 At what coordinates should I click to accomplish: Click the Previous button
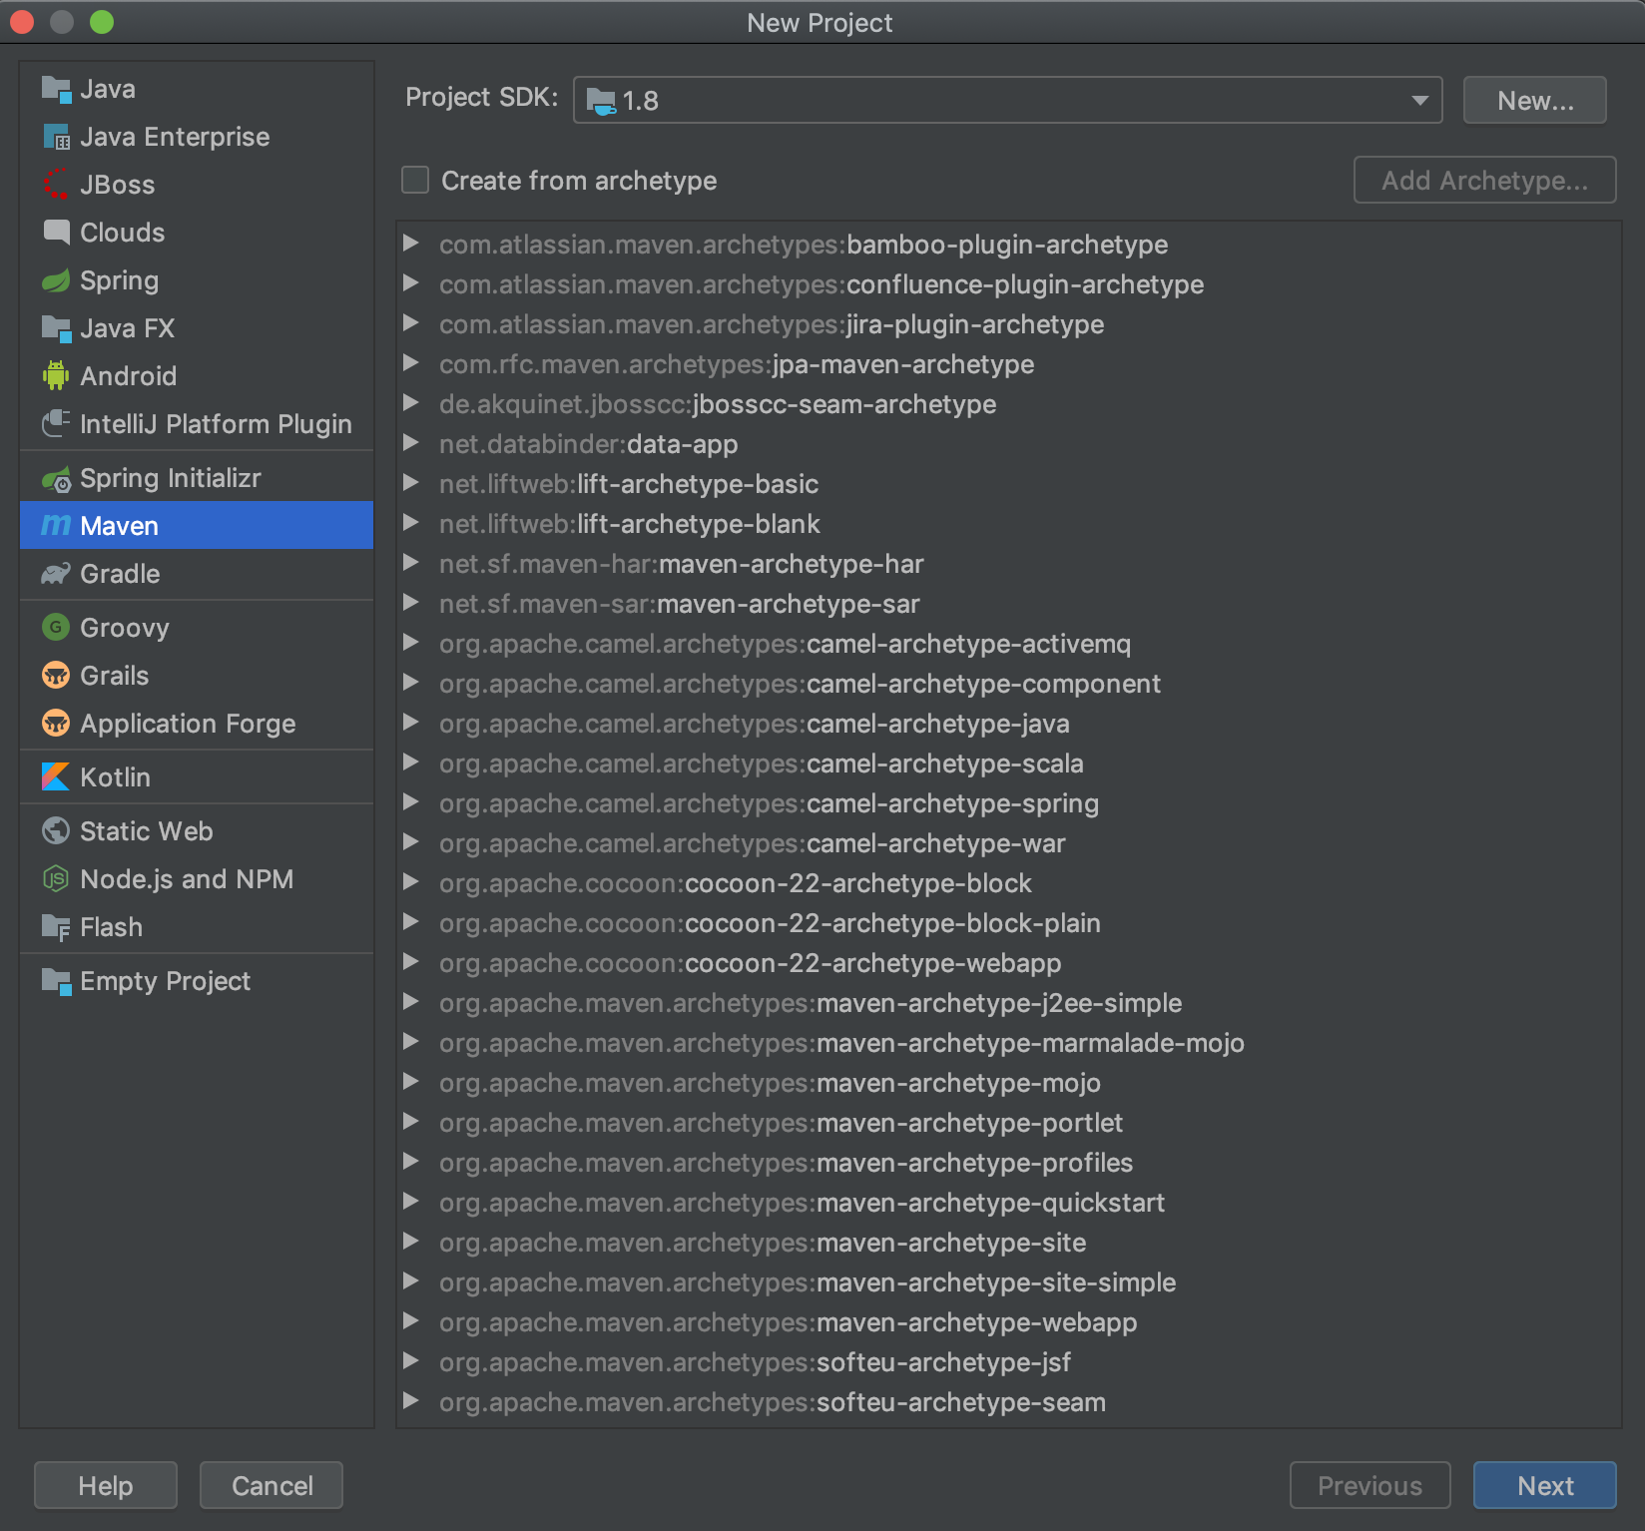pyautogui.click(x=1370, y=1486)
